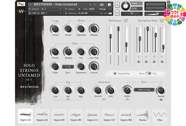Click the C microphone fader
The image size is (186, 126).
click(x=147, y=29)
